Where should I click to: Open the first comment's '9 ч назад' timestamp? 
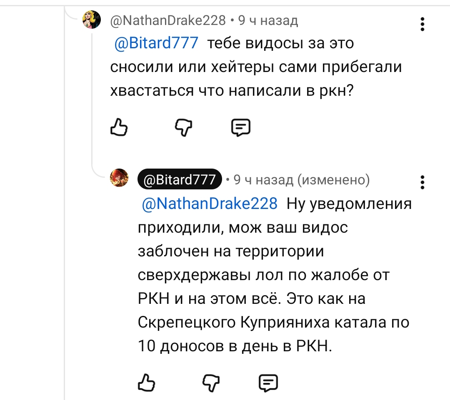[x=268, y=20]
